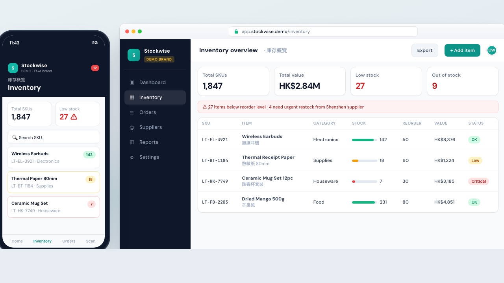Click the ITEM column header
Image resolution: width=504 pixels, height=283 pixels.
click(x=247, y=123)
